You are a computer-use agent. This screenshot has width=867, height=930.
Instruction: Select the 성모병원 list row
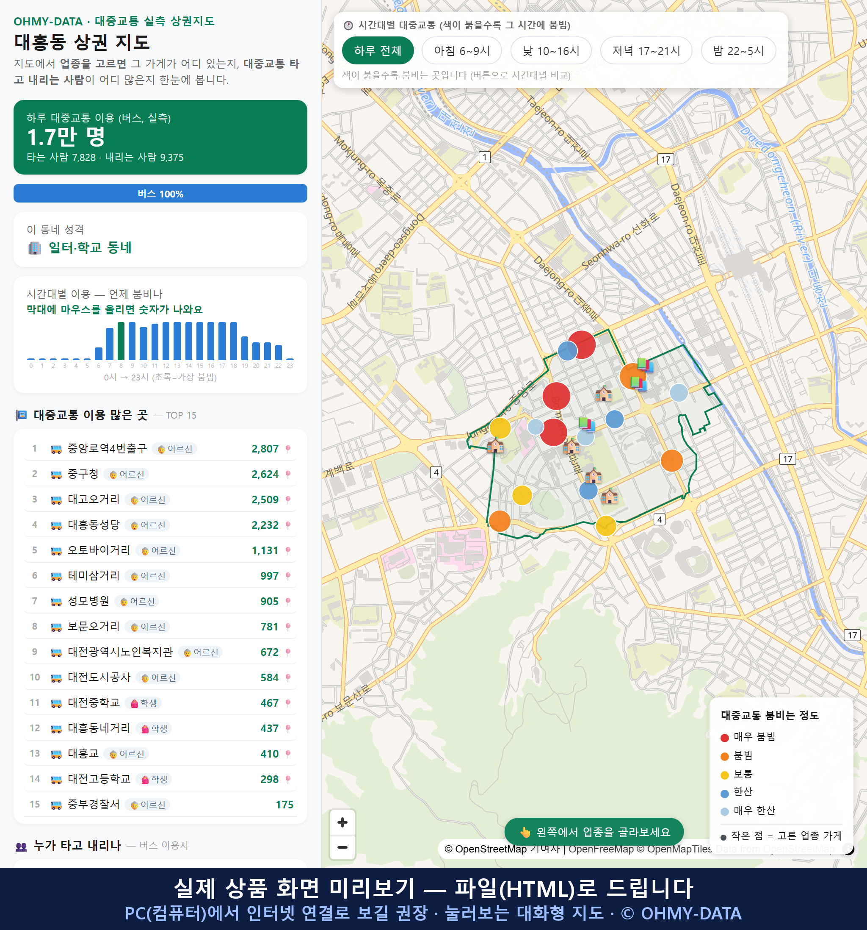(160, 602)
